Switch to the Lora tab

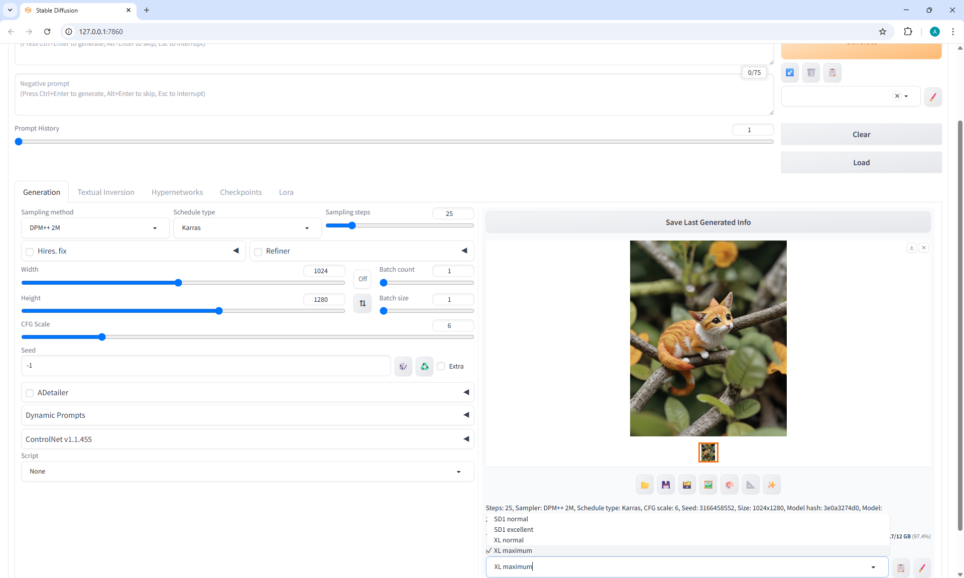(286, 192)
